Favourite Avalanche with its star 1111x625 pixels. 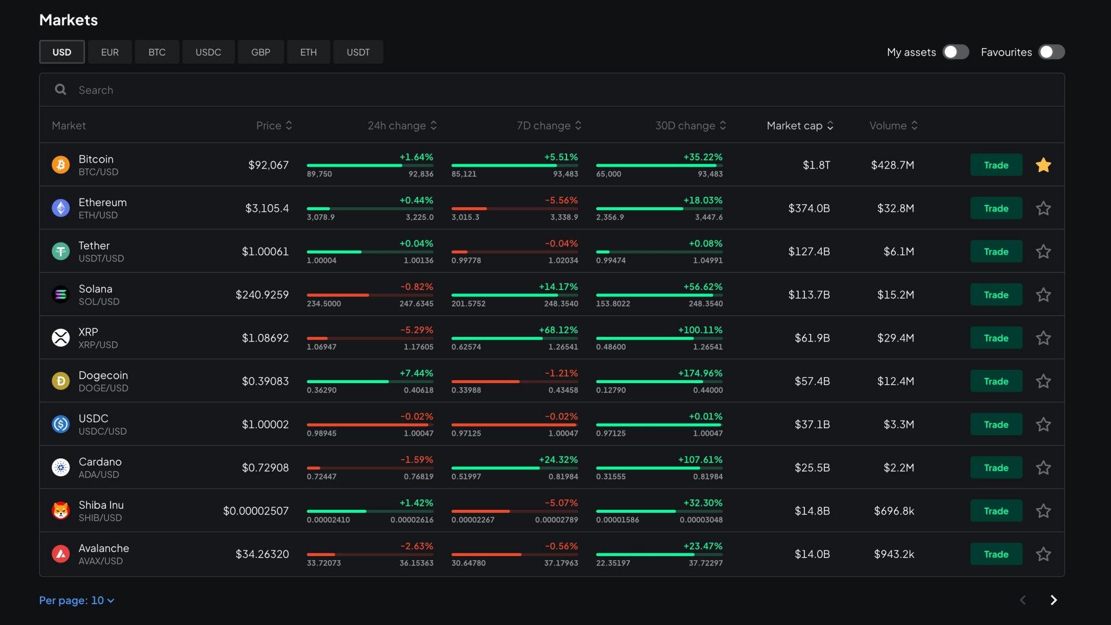click(1043, 554)
